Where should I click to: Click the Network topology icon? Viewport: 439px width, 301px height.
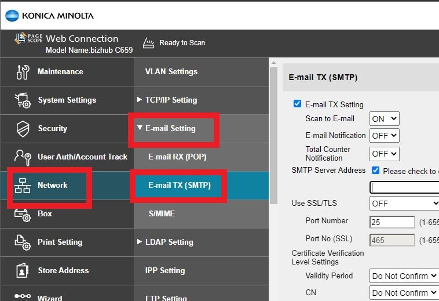pos(22,186)
